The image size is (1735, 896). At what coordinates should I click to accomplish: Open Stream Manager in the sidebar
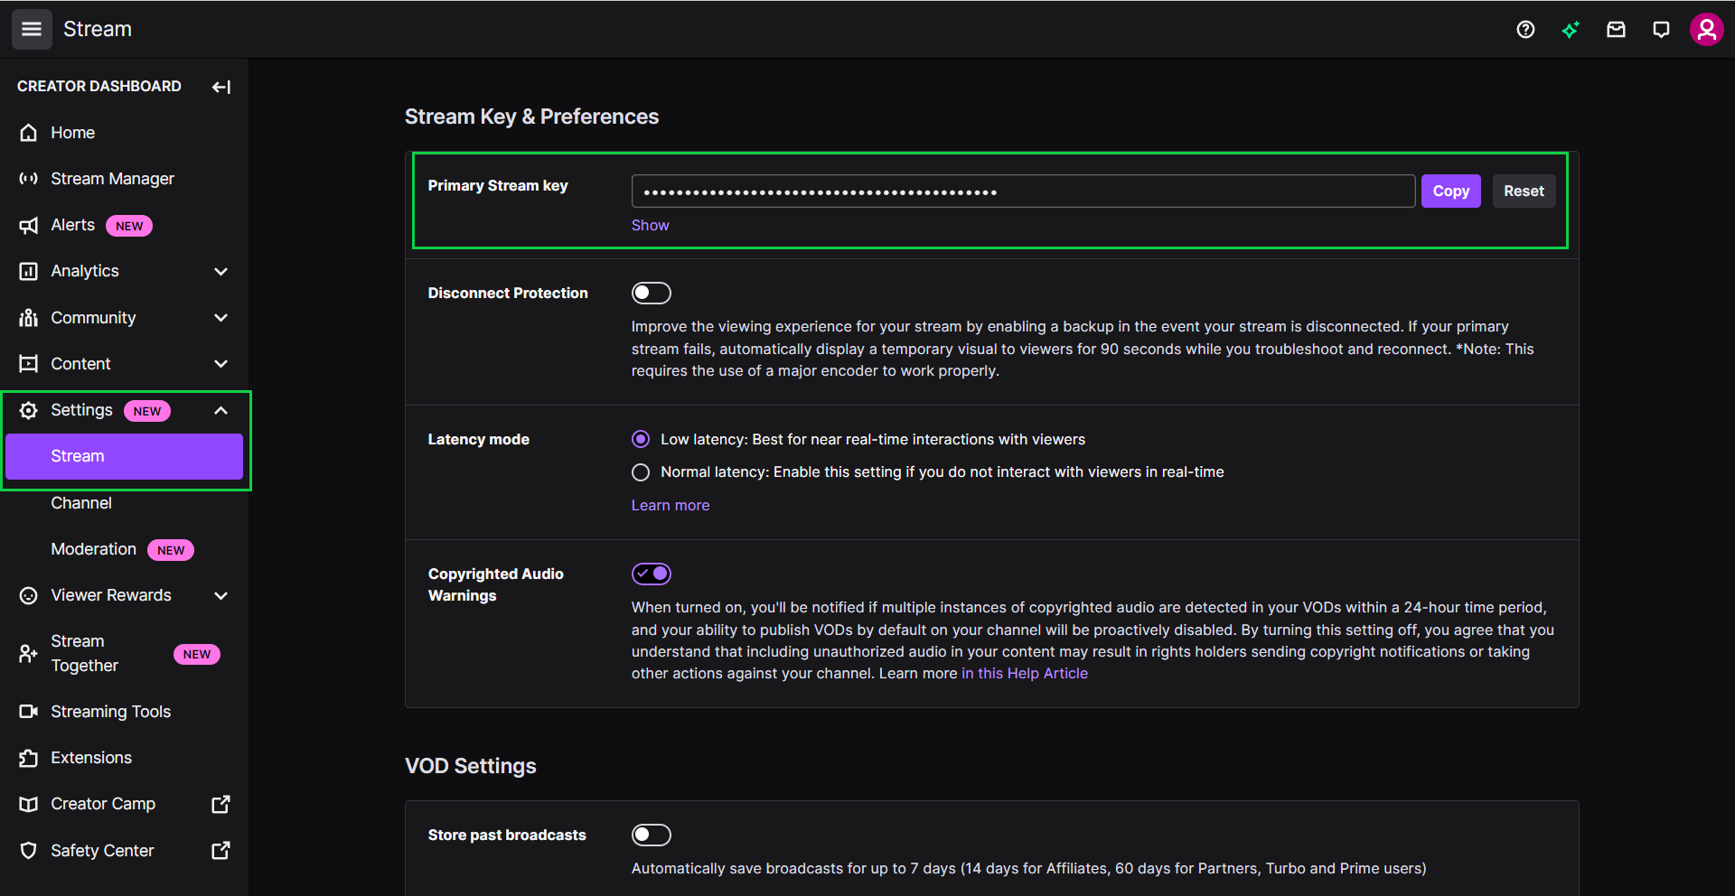(x=125, y=179)
